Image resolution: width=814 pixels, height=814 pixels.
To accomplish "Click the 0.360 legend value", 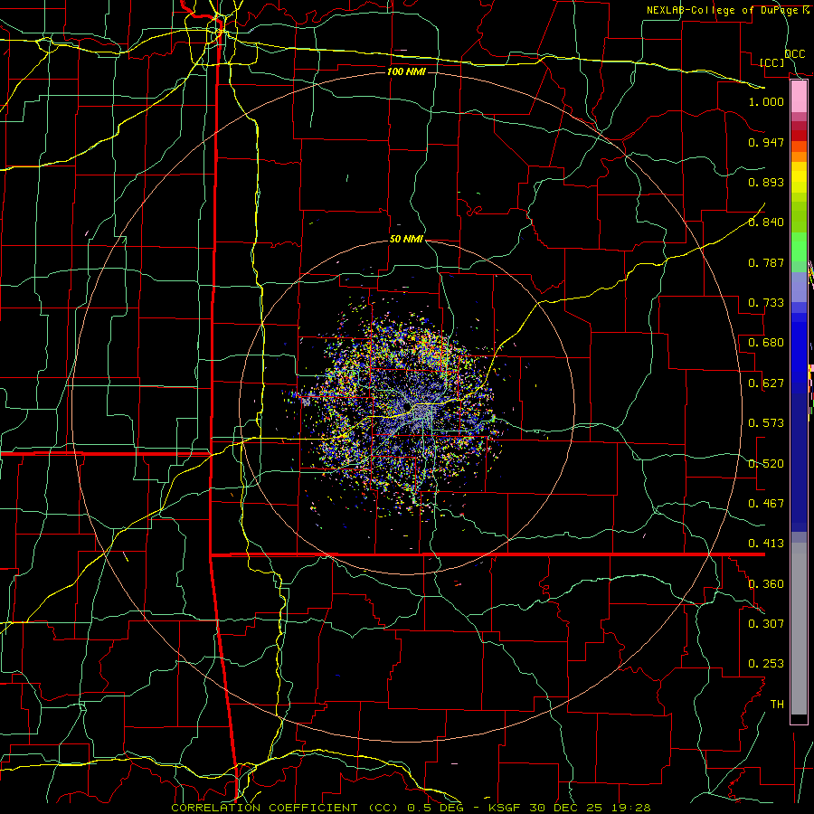I will pyautogui.click(x=766, y=584).
